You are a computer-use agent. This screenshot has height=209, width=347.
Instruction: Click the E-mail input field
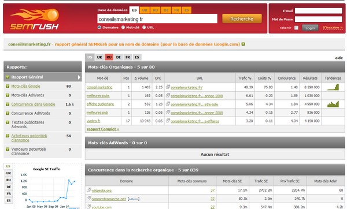pos(319,11)
